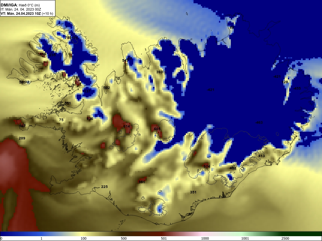The width and height of the screenshot is (322, 241).
Task: Click the map value 75
Action: click(x=61, y=120)
